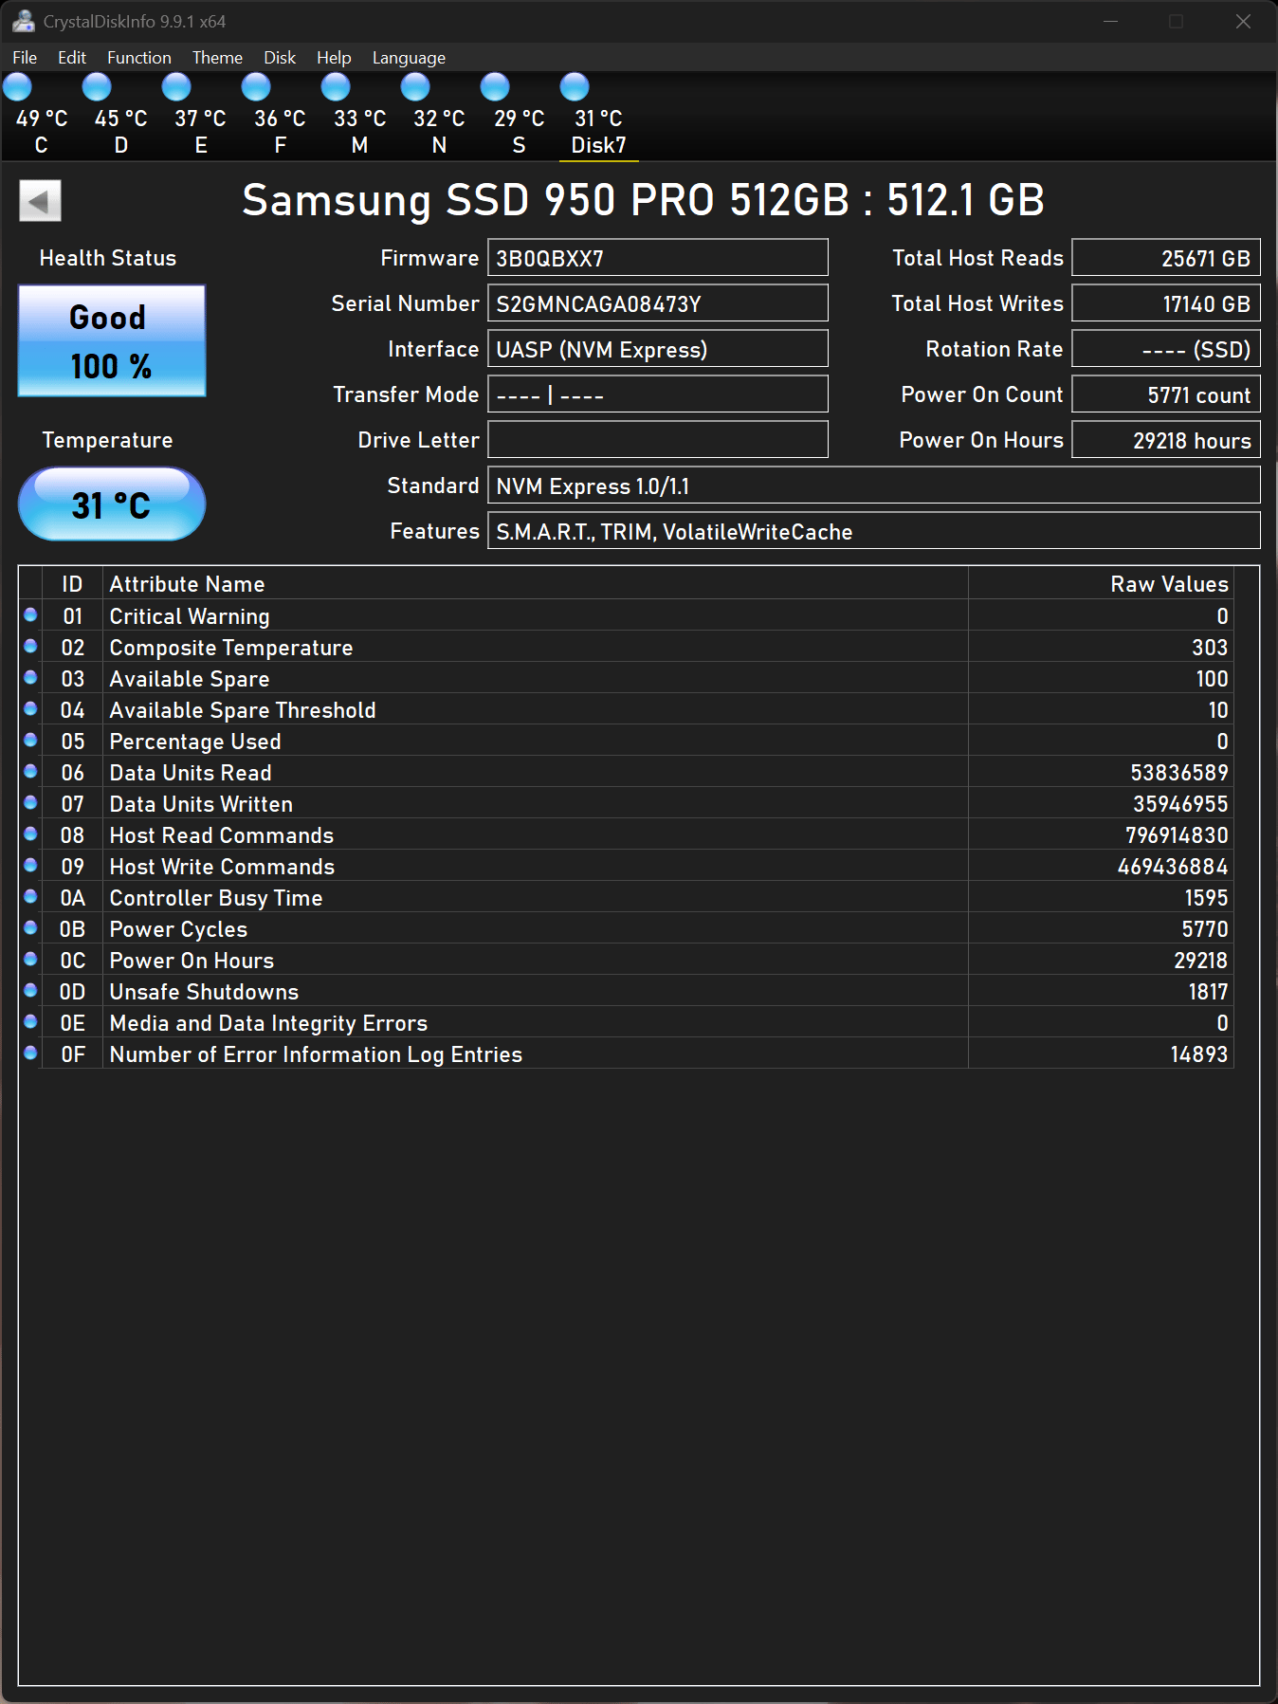Click status dot for Power Cycles
The width and height of the screenshot is (1278, 1704).
pyautogui.click(x=30, y=927)
